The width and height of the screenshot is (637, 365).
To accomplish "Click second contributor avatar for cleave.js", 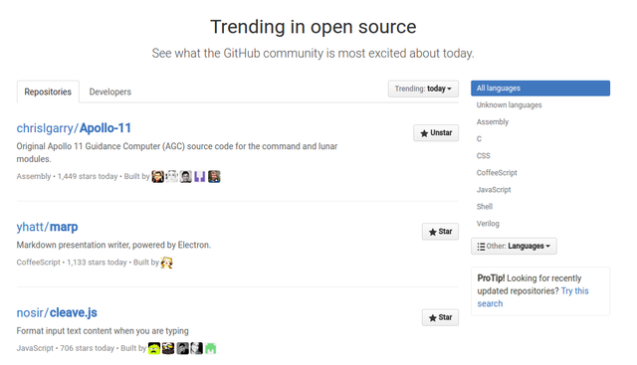I will tap(168, 348).
